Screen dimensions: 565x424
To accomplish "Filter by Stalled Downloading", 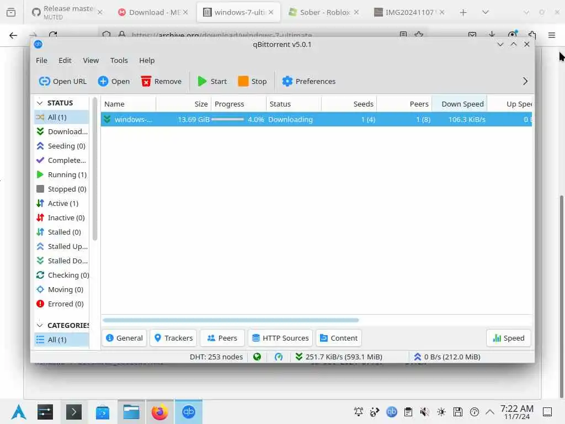I will pos(61,261).
